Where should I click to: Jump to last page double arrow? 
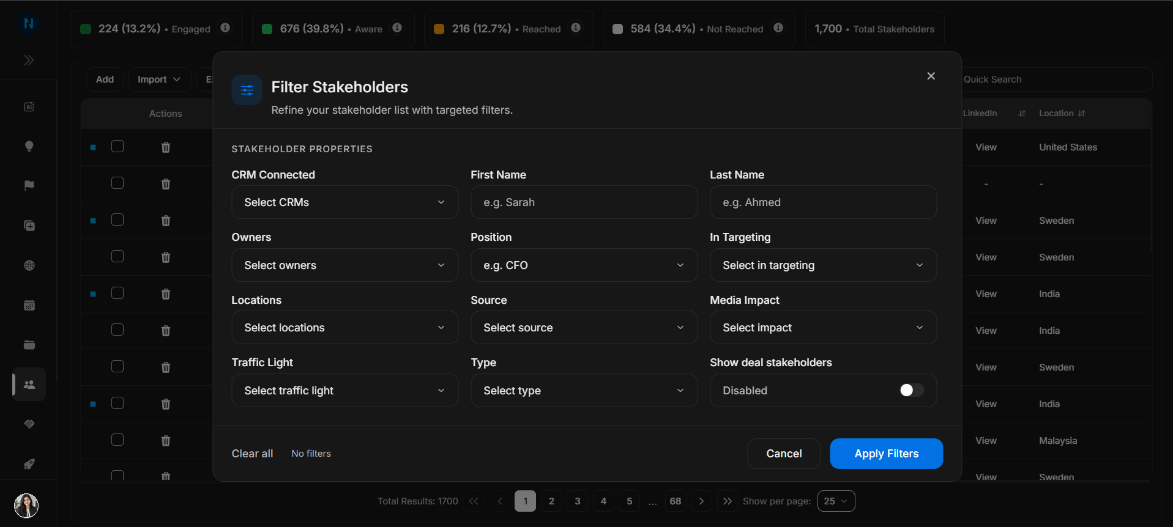[728, 501]
